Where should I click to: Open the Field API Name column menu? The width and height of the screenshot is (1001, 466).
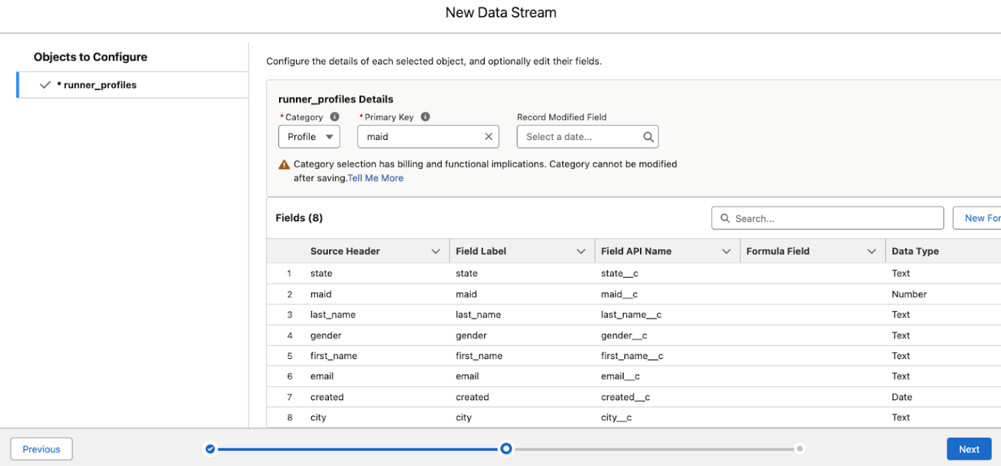[x=727, y=251]
